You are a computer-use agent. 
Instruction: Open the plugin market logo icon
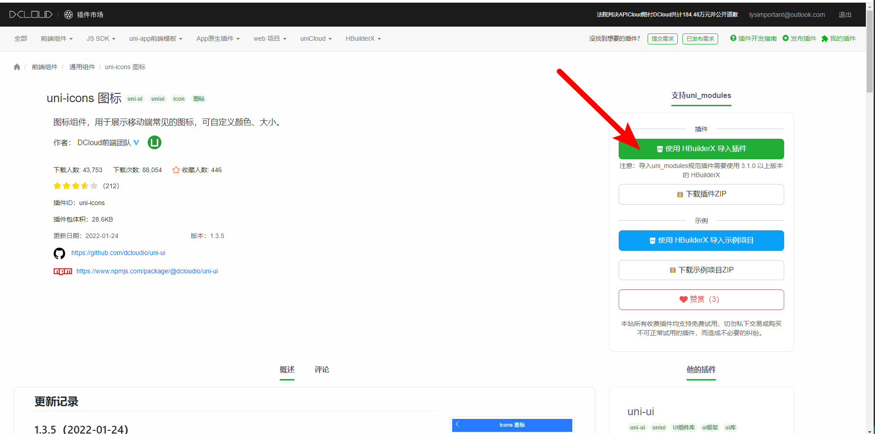pyautogui.click(x=68, y=15)
